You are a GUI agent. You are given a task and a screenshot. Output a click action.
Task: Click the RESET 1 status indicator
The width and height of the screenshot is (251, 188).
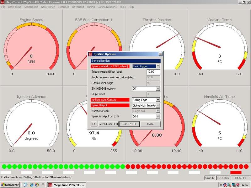click(241, 178)
